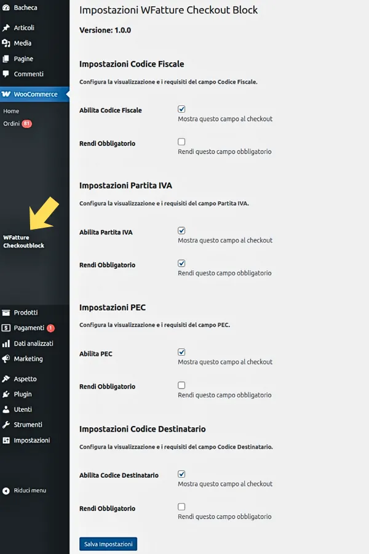Select the WooCommerce menu item

point(34,94)
